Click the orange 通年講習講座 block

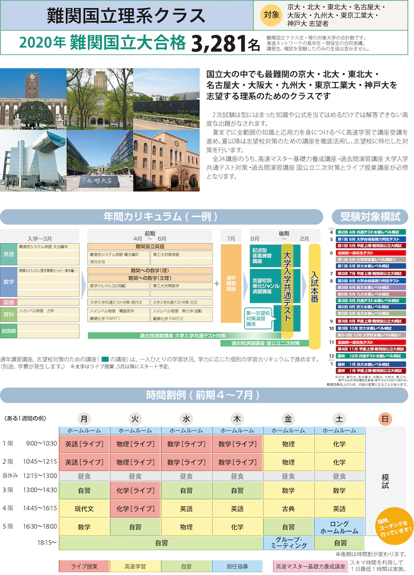[231, 283]
